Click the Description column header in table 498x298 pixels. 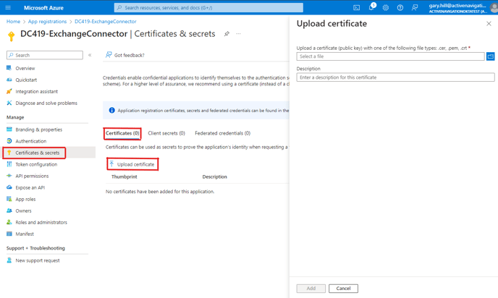[215, 176]
